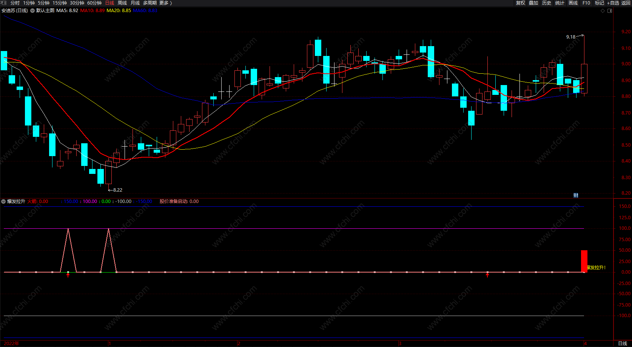Toggle the side panel layout icon
Viewport: 632px width, 347px height.
609,11
